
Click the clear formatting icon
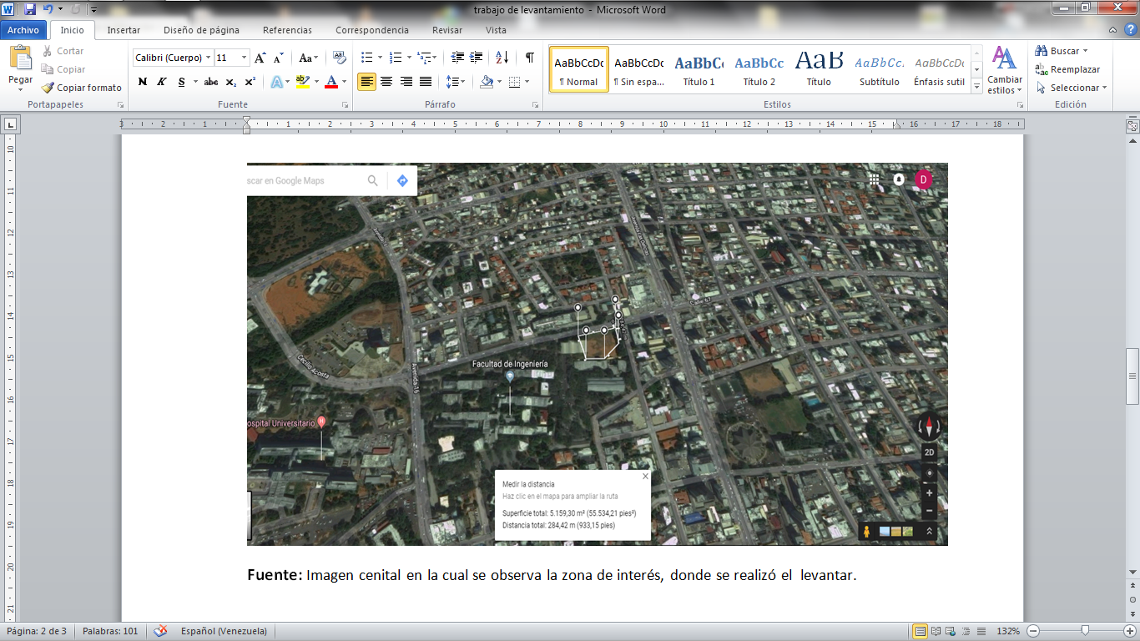[339, 58]
